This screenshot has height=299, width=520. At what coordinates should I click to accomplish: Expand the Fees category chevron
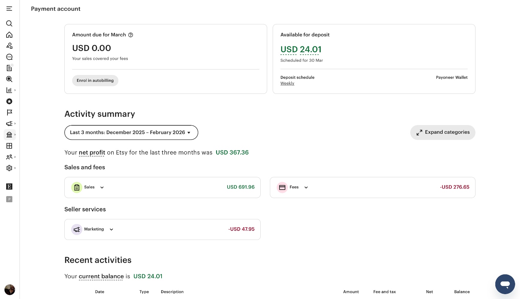point(306,187)
